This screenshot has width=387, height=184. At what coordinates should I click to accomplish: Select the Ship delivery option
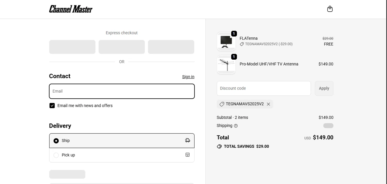pos(122,141)
